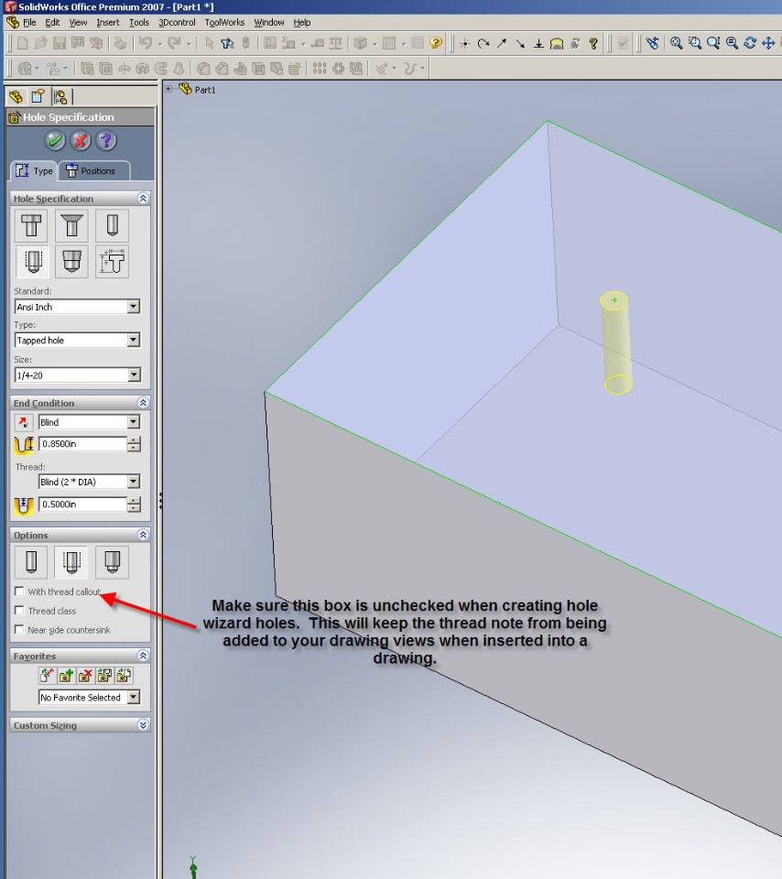
Task: Open PropertyManager tab icon
Action: [38, 96]
